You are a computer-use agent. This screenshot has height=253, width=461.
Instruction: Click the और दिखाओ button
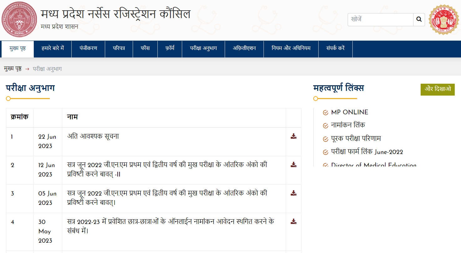coord(438,89)
